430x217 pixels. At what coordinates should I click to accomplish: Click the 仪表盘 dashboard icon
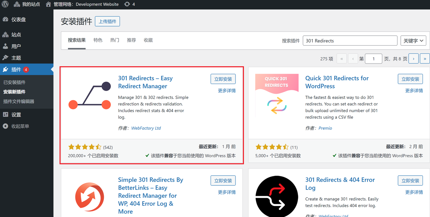click(5, 19)
